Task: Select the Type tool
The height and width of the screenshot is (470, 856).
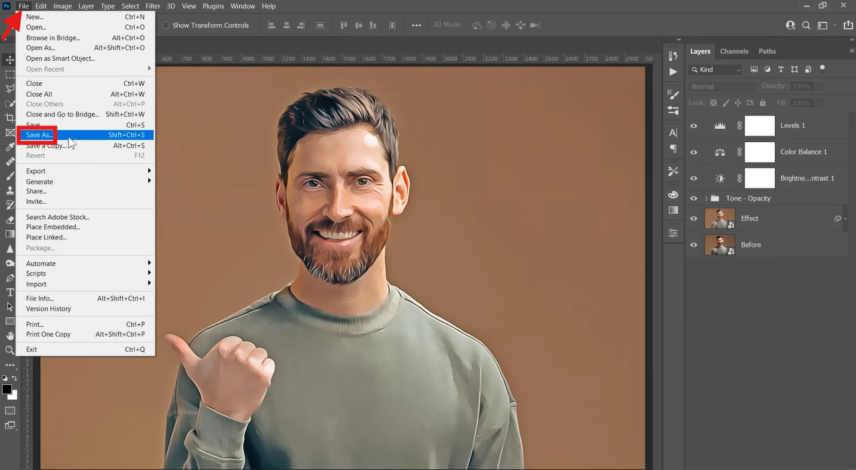Action: (10, 292)
